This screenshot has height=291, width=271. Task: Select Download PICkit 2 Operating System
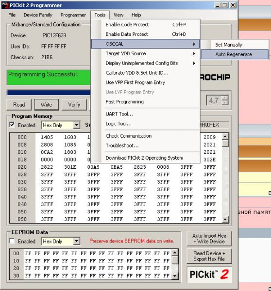pyautogui.click(x=146, y=158)
